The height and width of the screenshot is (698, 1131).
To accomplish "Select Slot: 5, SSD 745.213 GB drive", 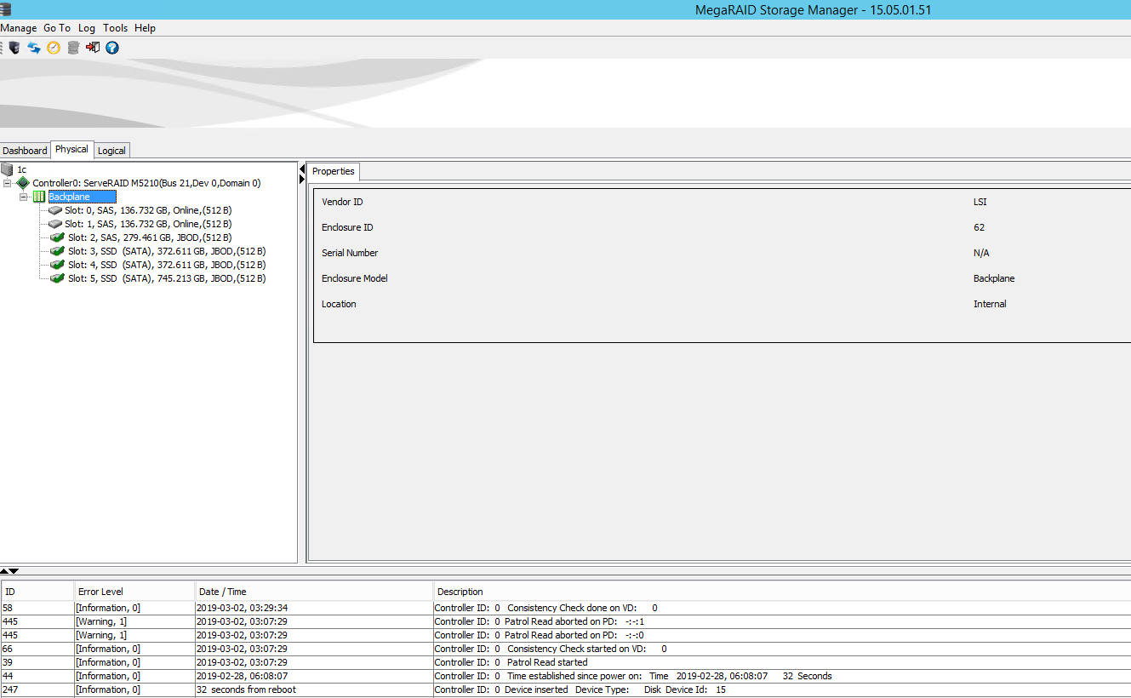I will (x=167, y=278).
